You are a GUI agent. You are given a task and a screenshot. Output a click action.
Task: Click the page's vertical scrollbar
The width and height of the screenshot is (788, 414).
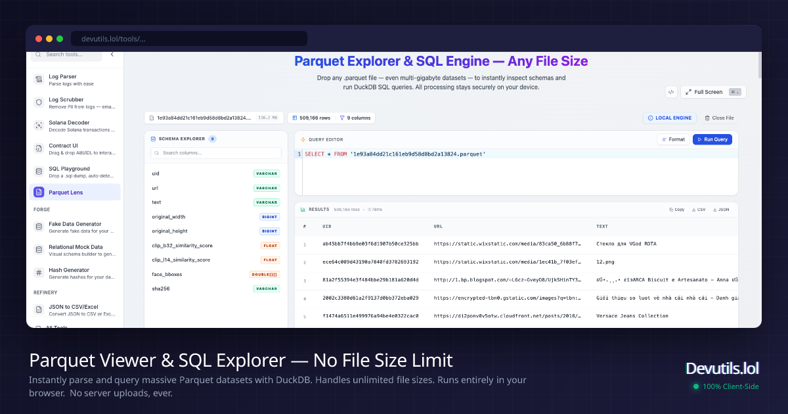click(760, 66)
